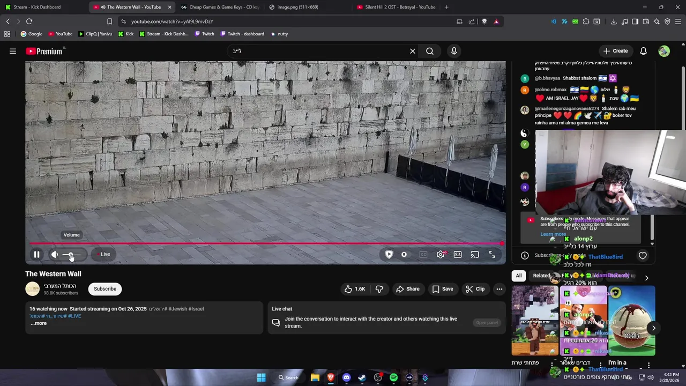The width and height of the screenshot is (686, 386).
Task: Click the Brave shield icon in player controls
Action: click(389, 255)
